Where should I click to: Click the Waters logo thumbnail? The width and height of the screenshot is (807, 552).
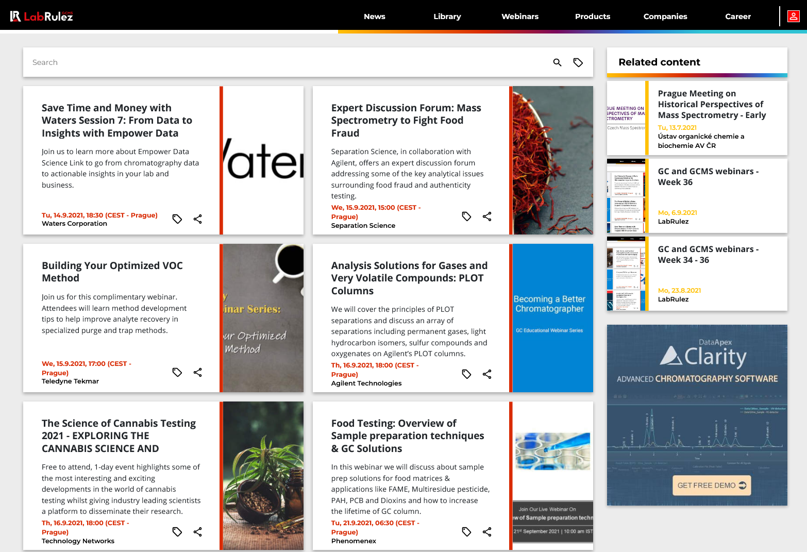point(263,160)
